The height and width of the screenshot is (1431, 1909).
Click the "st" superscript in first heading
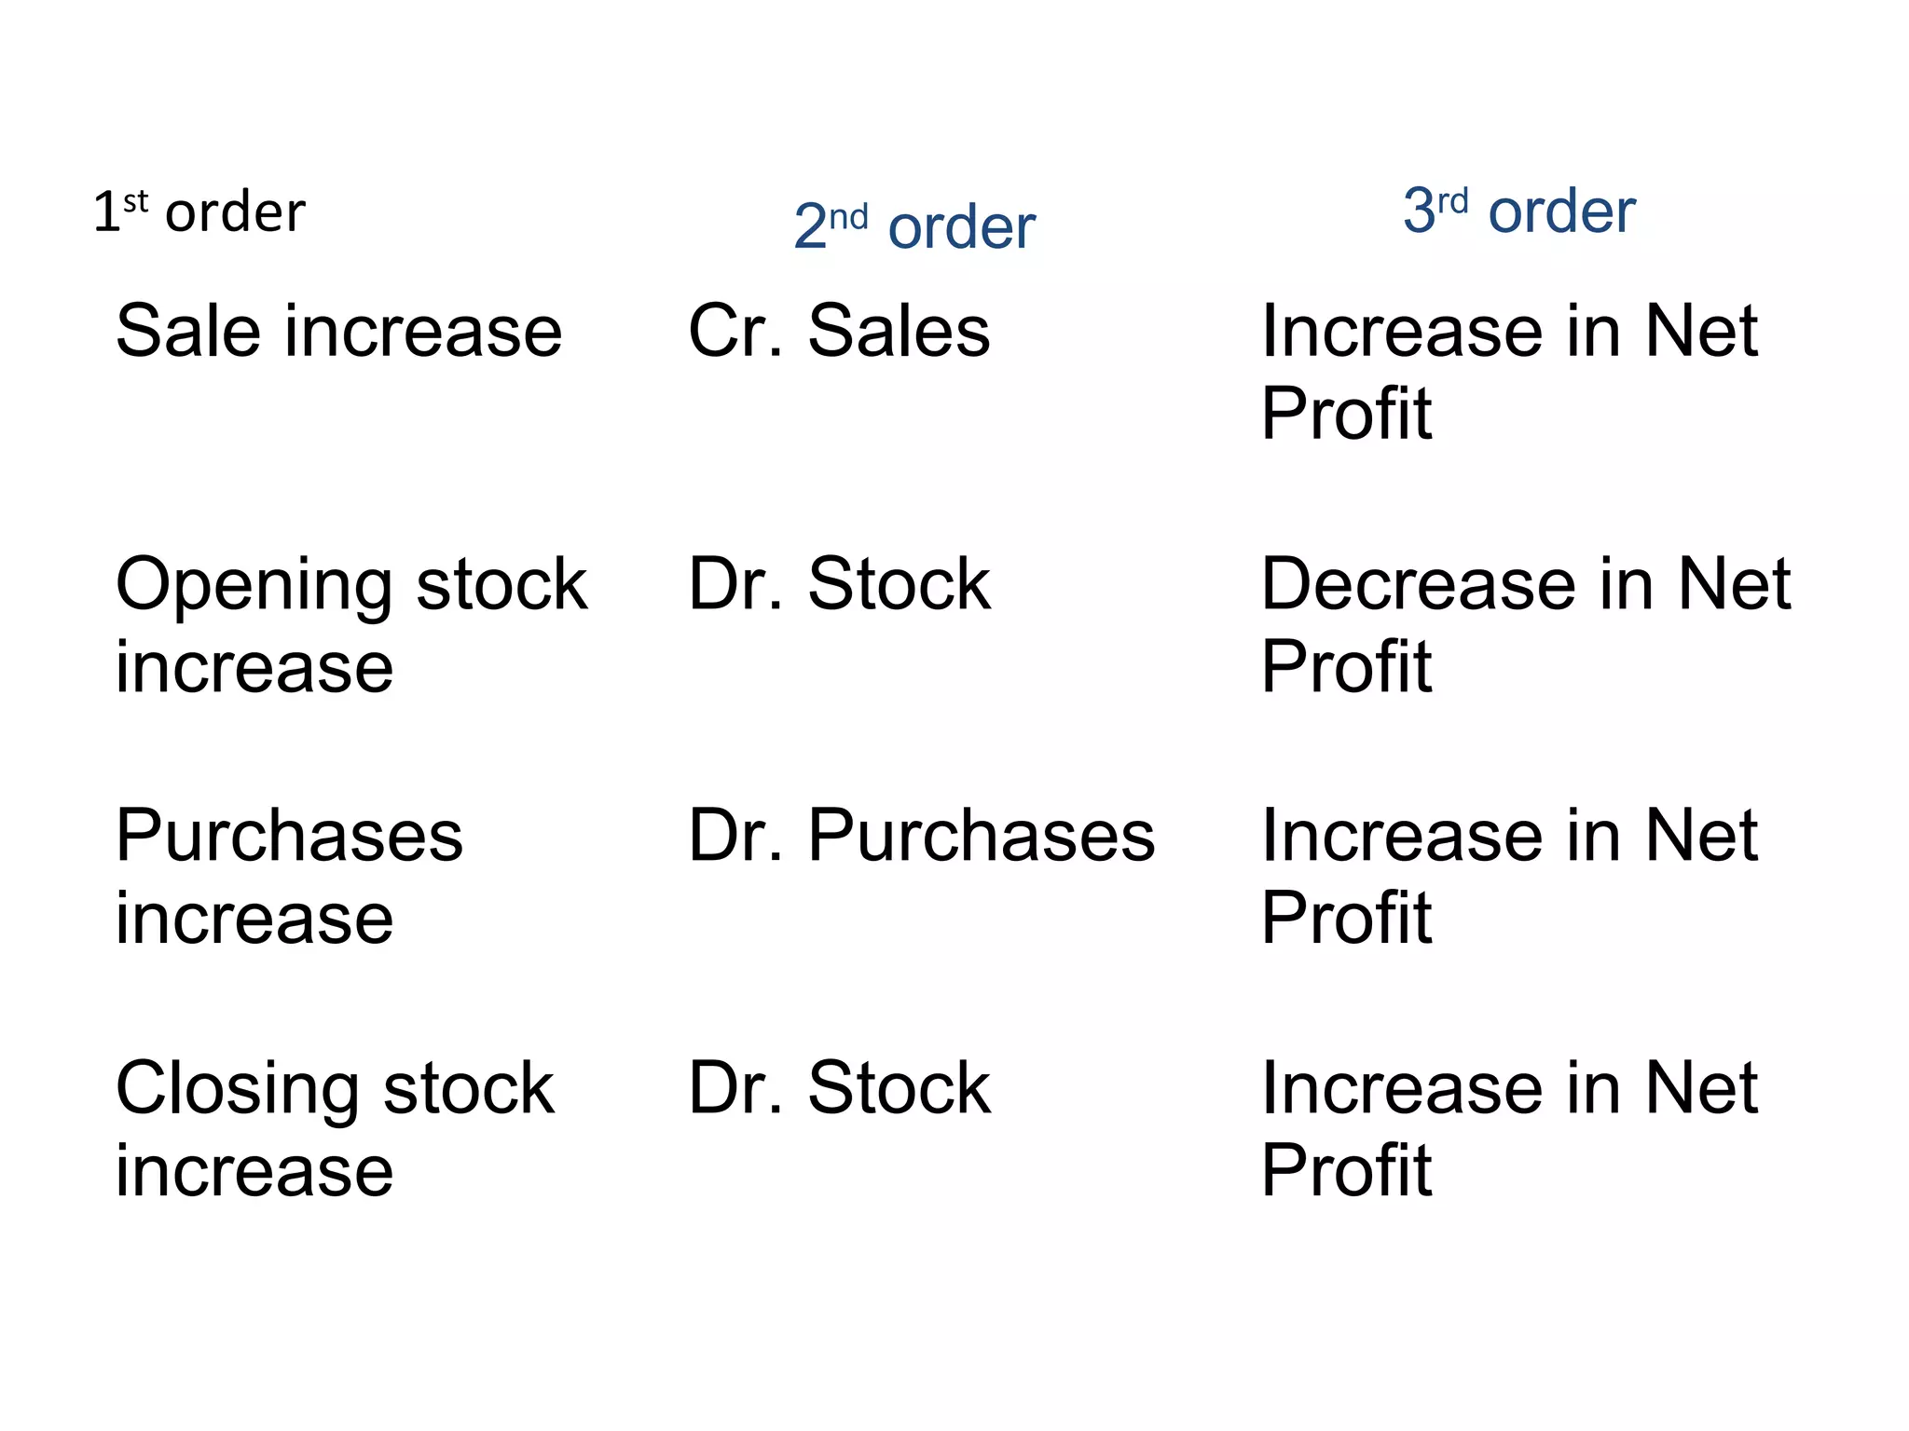136,200
